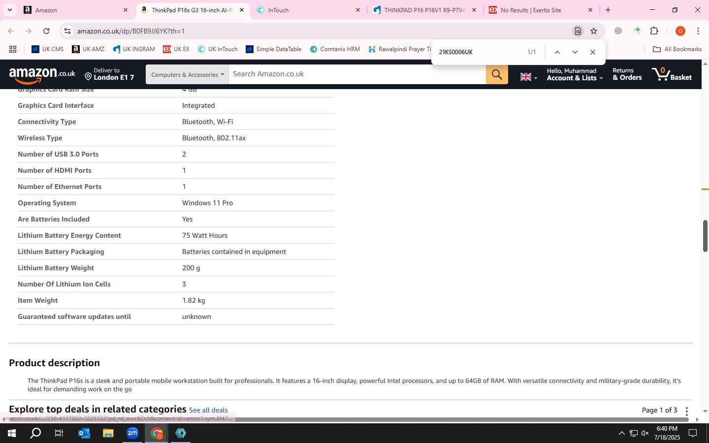
Task: Switch to the InTouch tab
Action: pos(309,10)
